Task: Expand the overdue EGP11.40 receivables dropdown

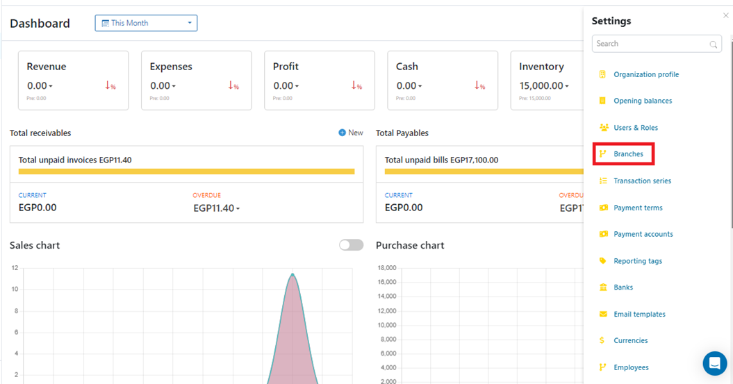Action: point(238,209)
